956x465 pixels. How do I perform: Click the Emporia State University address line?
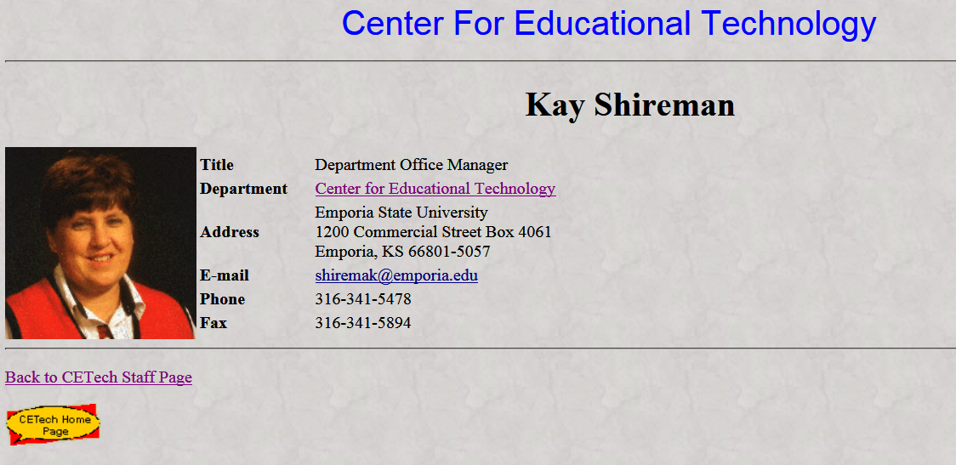click(401, 213)
